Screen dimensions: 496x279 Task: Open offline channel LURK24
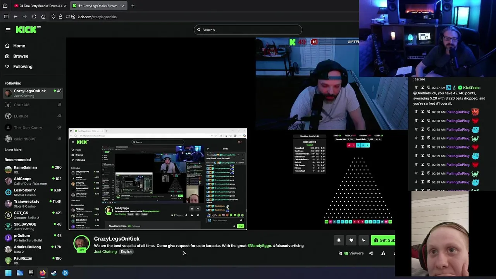coord(33,116)
